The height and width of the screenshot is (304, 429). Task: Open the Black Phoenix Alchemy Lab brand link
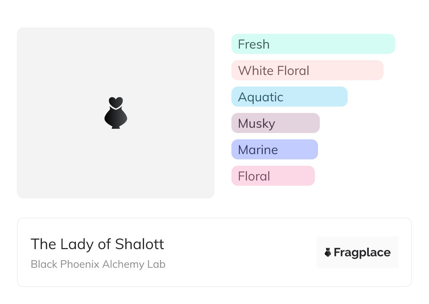point(98,264)
